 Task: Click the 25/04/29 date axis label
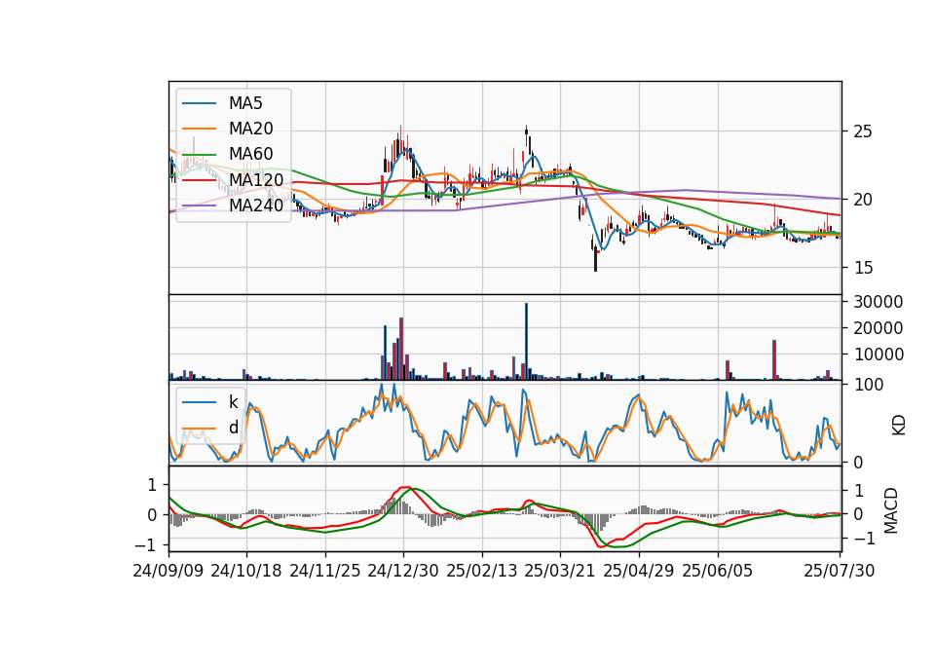639,571
